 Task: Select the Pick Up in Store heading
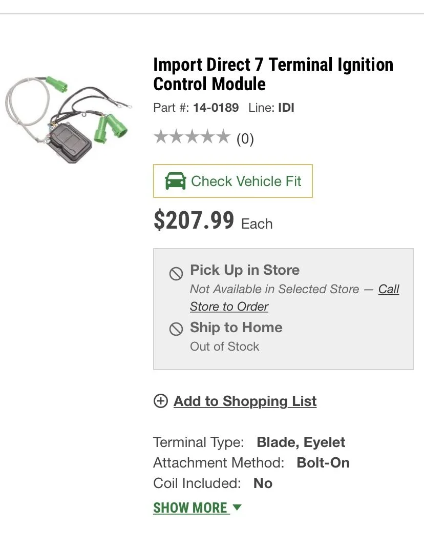[x=245, y=270]
